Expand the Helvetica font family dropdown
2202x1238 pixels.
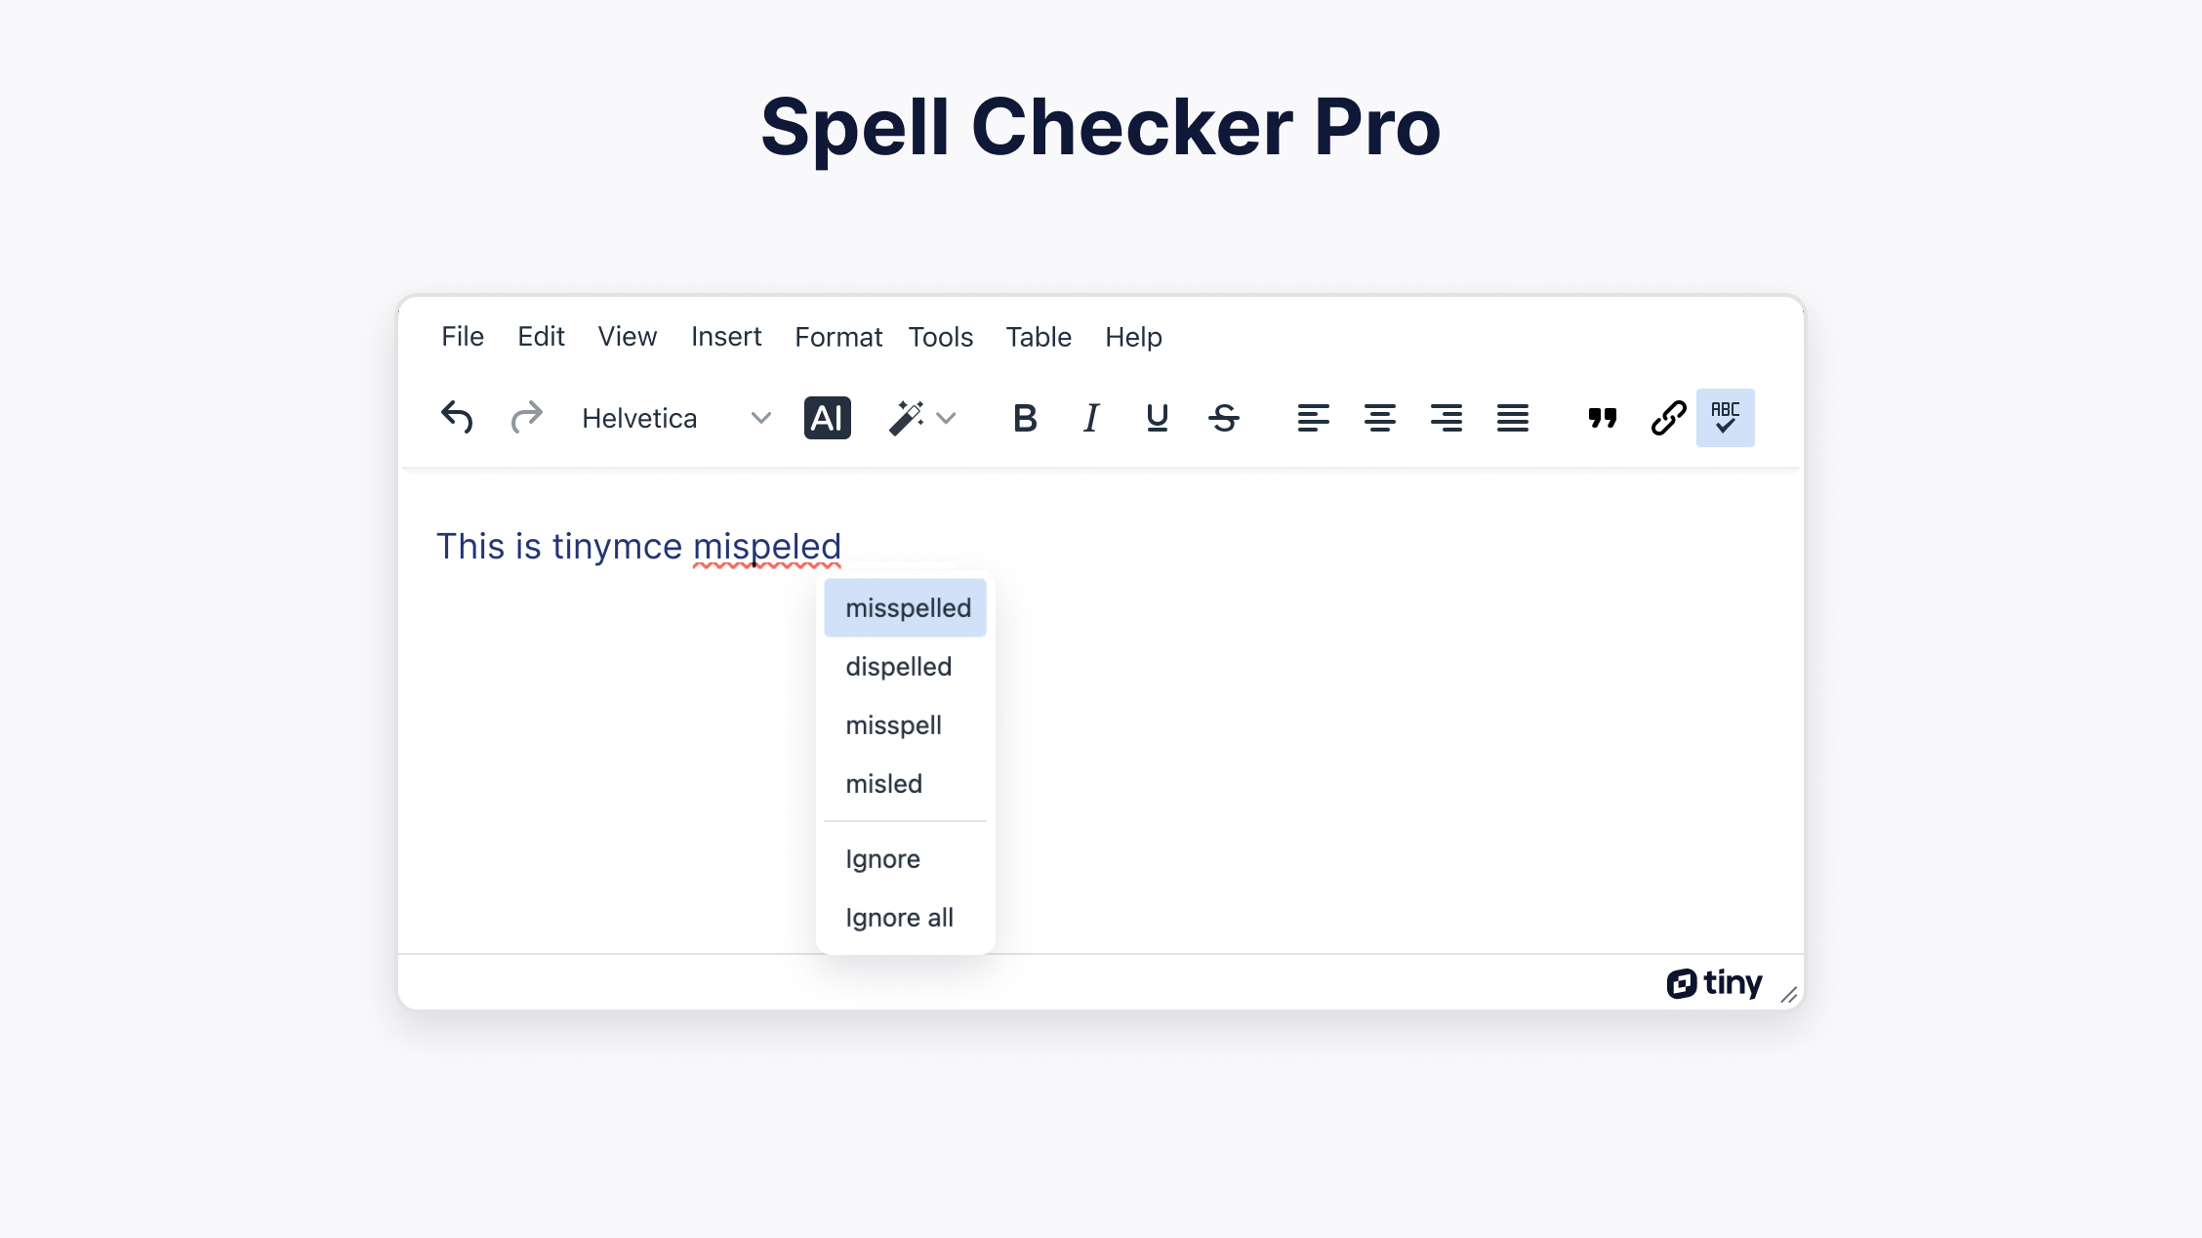pos(675,418)
